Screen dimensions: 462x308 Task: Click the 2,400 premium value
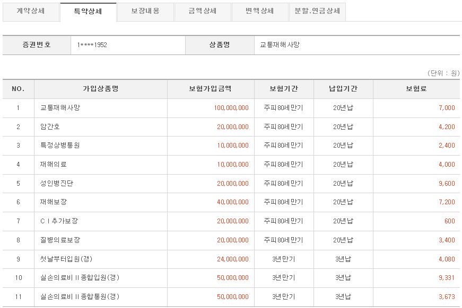(447, 146)
